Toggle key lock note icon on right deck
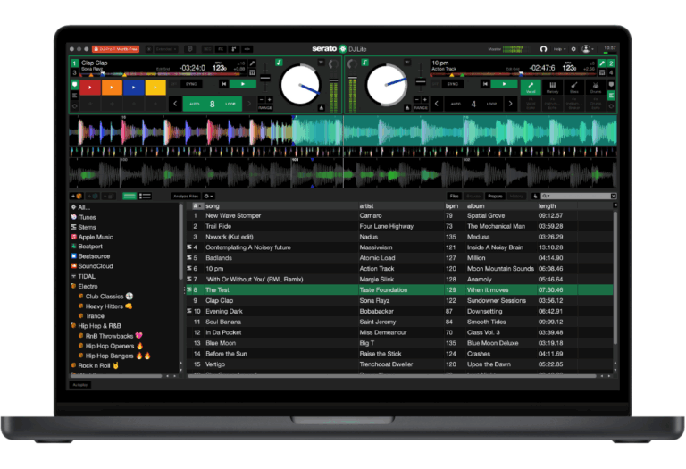686x469 pixels. tap(364, 63)
